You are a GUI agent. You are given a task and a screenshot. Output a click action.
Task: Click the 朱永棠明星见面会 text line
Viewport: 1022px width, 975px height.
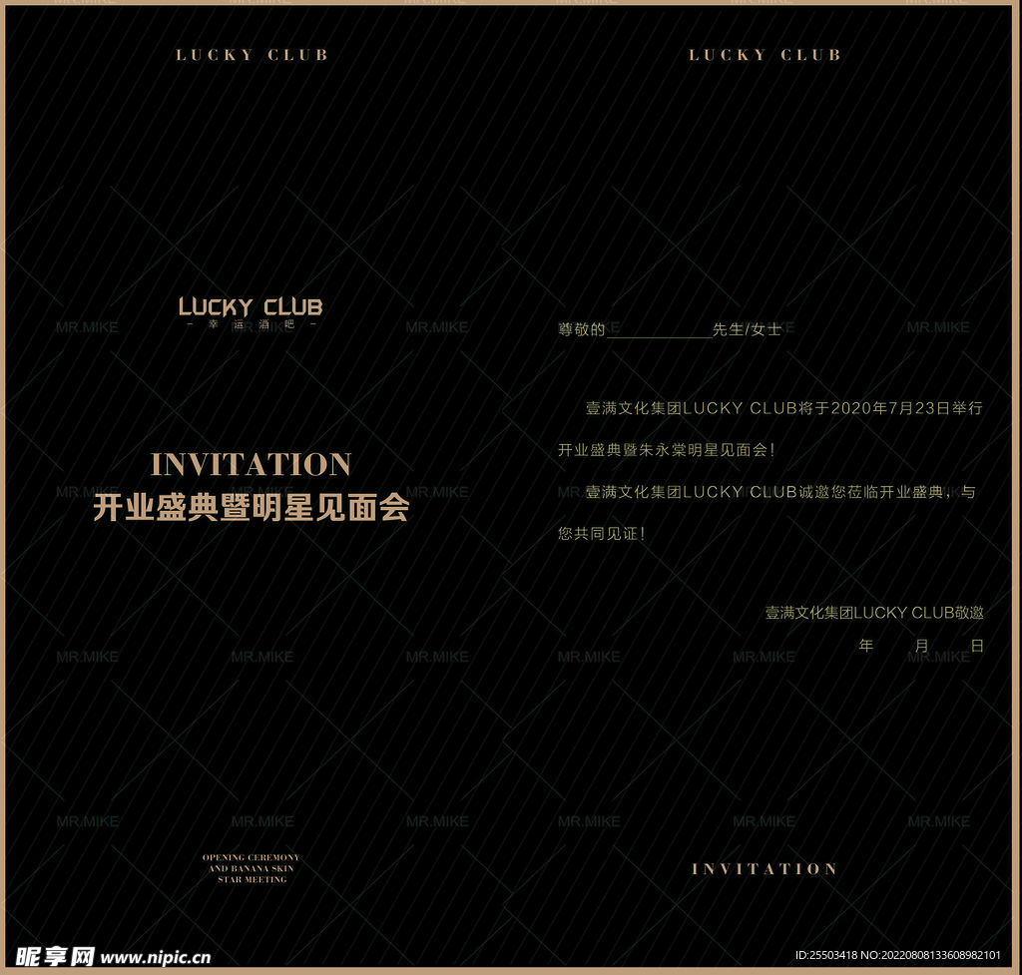[666, 450]
